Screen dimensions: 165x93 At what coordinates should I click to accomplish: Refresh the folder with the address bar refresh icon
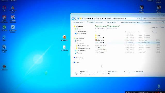tap(139, 18)
